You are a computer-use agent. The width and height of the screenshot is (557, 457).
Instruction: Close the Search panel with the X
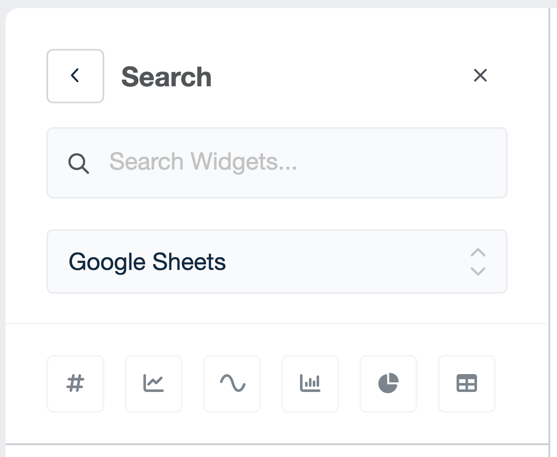[480, 76]
